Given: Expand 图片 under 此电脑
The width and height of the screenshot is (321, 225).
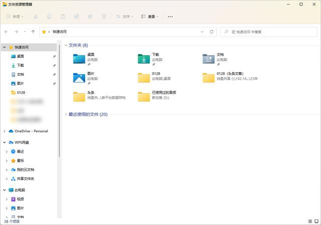Looking at the screenshot, I should [7, 208].
